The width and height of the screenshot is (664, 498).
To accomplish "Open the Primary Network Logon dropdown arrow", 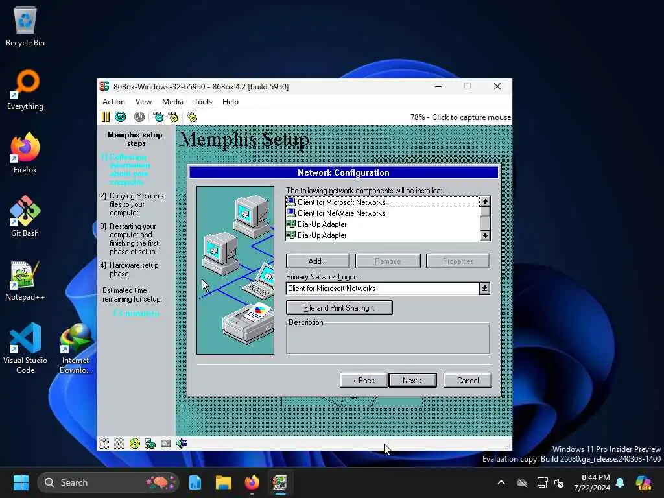I will click(x=484, y=289).
